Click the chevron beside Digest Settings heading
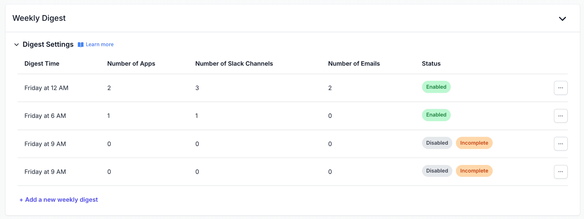Screen dimensions: 584x219 (x=16, y=45)
